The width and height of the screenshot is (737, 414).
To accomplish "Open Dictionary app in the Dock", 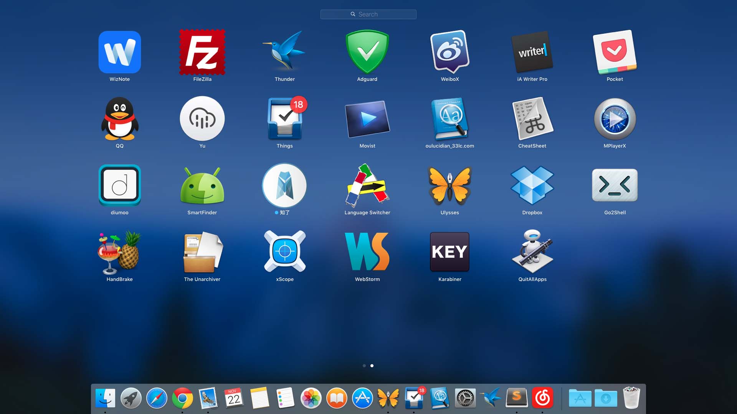I will [440, 398].
